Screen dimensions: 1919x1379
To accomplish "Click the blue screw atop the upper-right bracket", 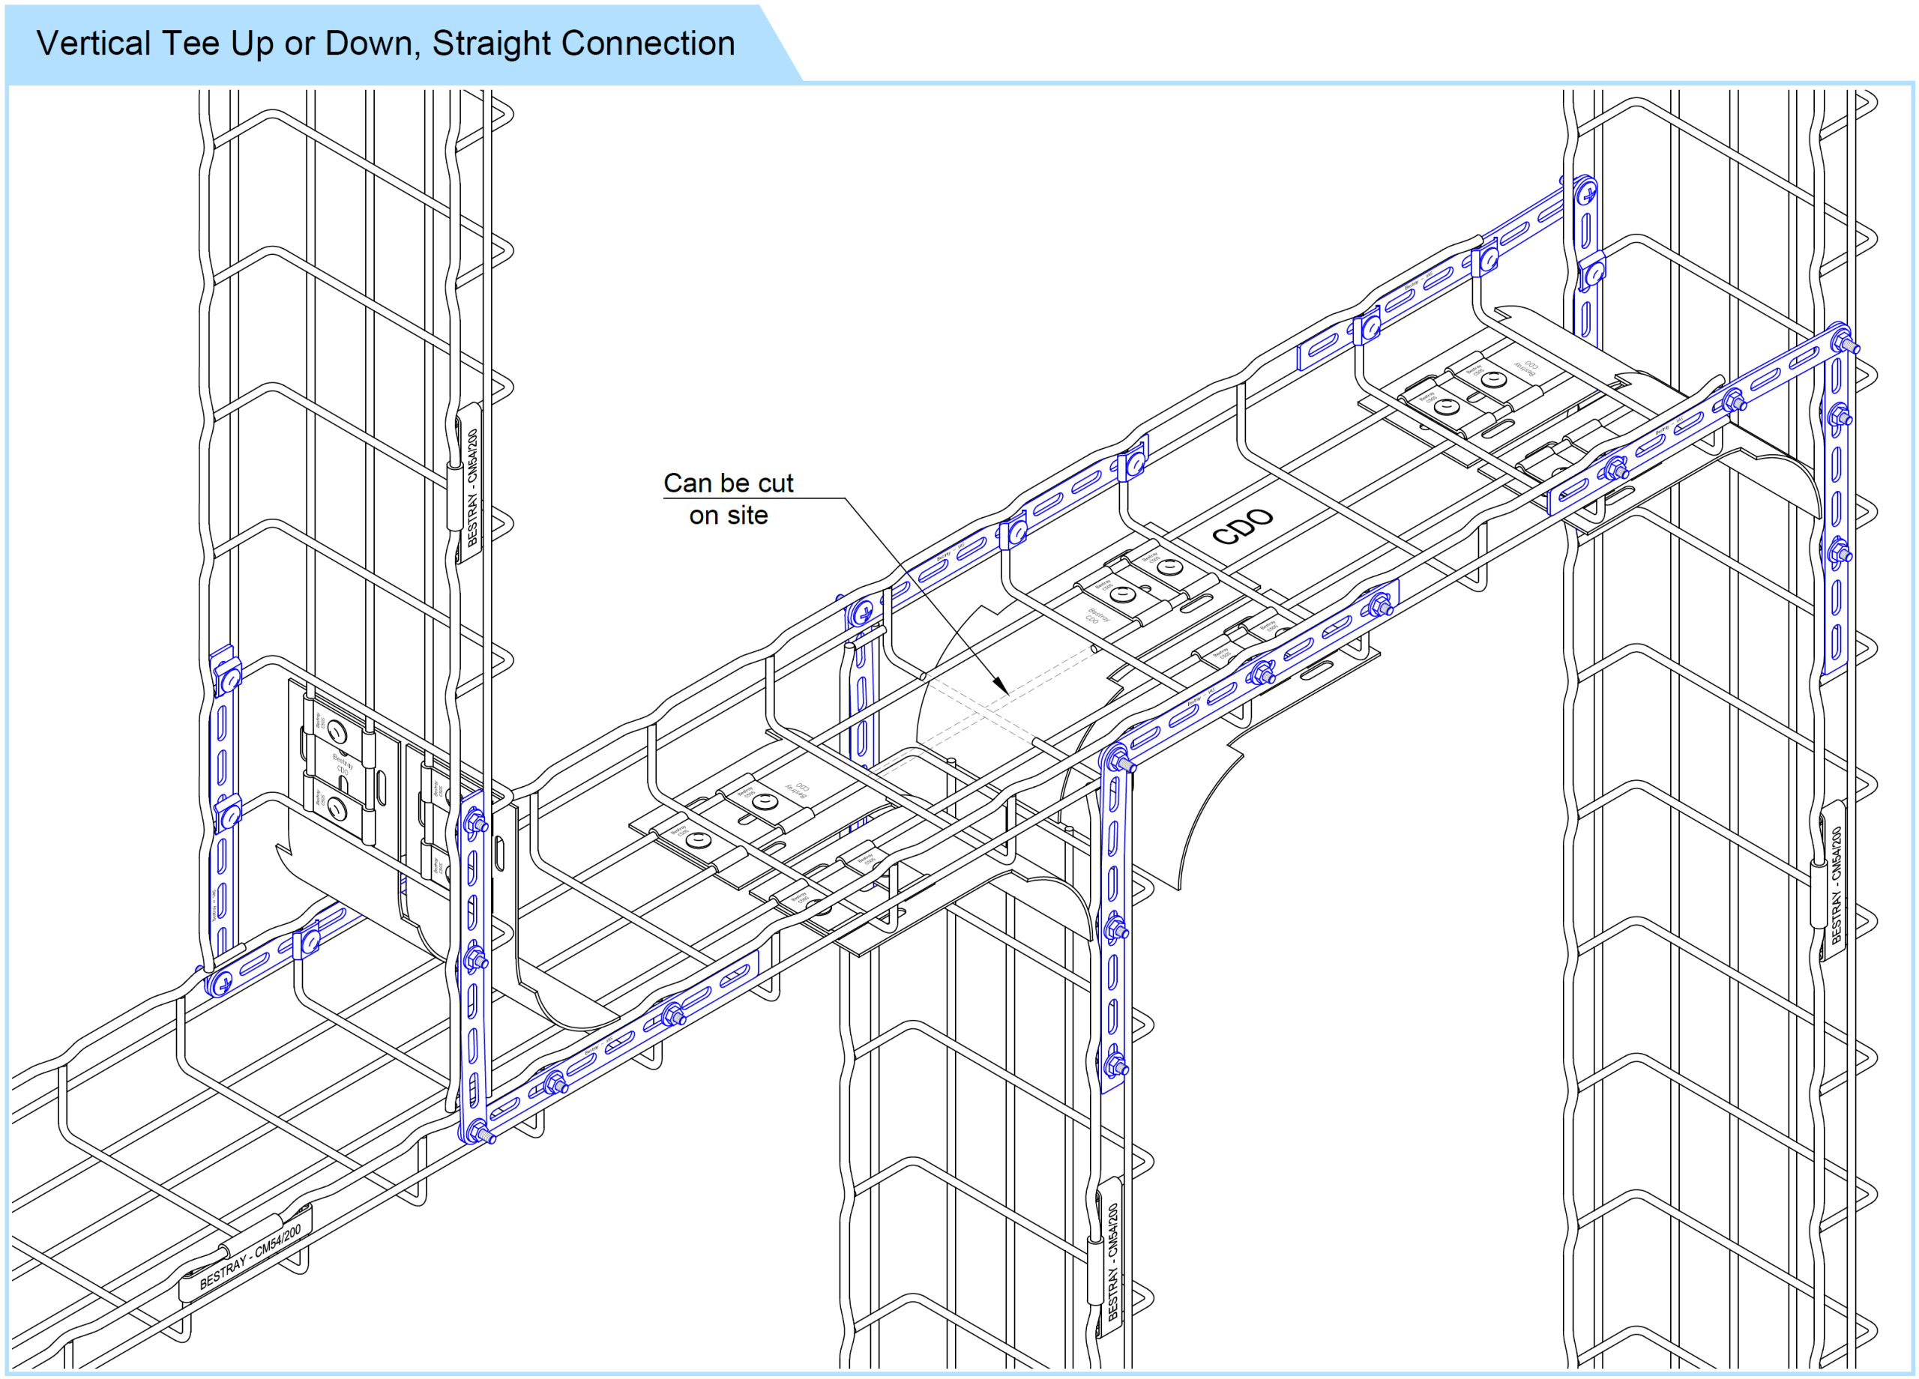I will 1586,196.
